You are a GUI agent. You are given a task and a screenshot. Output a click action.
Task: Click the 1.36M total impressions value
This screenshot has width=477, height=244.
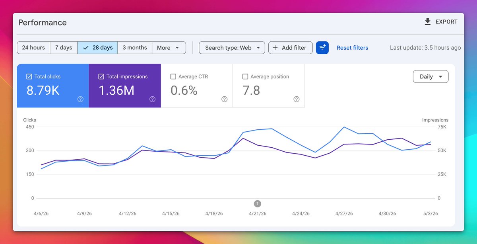(116, 91)
